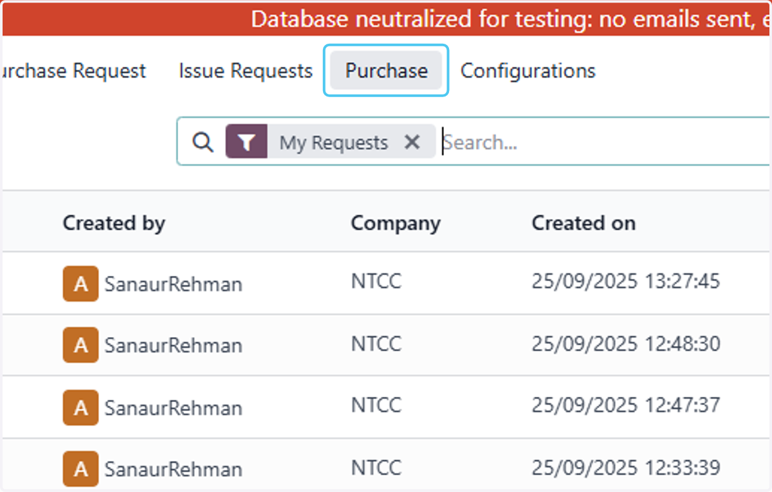Click the avatar in the 12:47:37 row
Screen dimensions: 772x492
(x=81, y=407)
